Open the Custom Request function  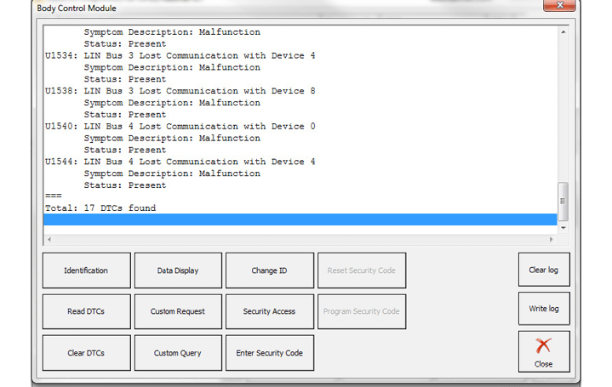[x=178, y=311]
